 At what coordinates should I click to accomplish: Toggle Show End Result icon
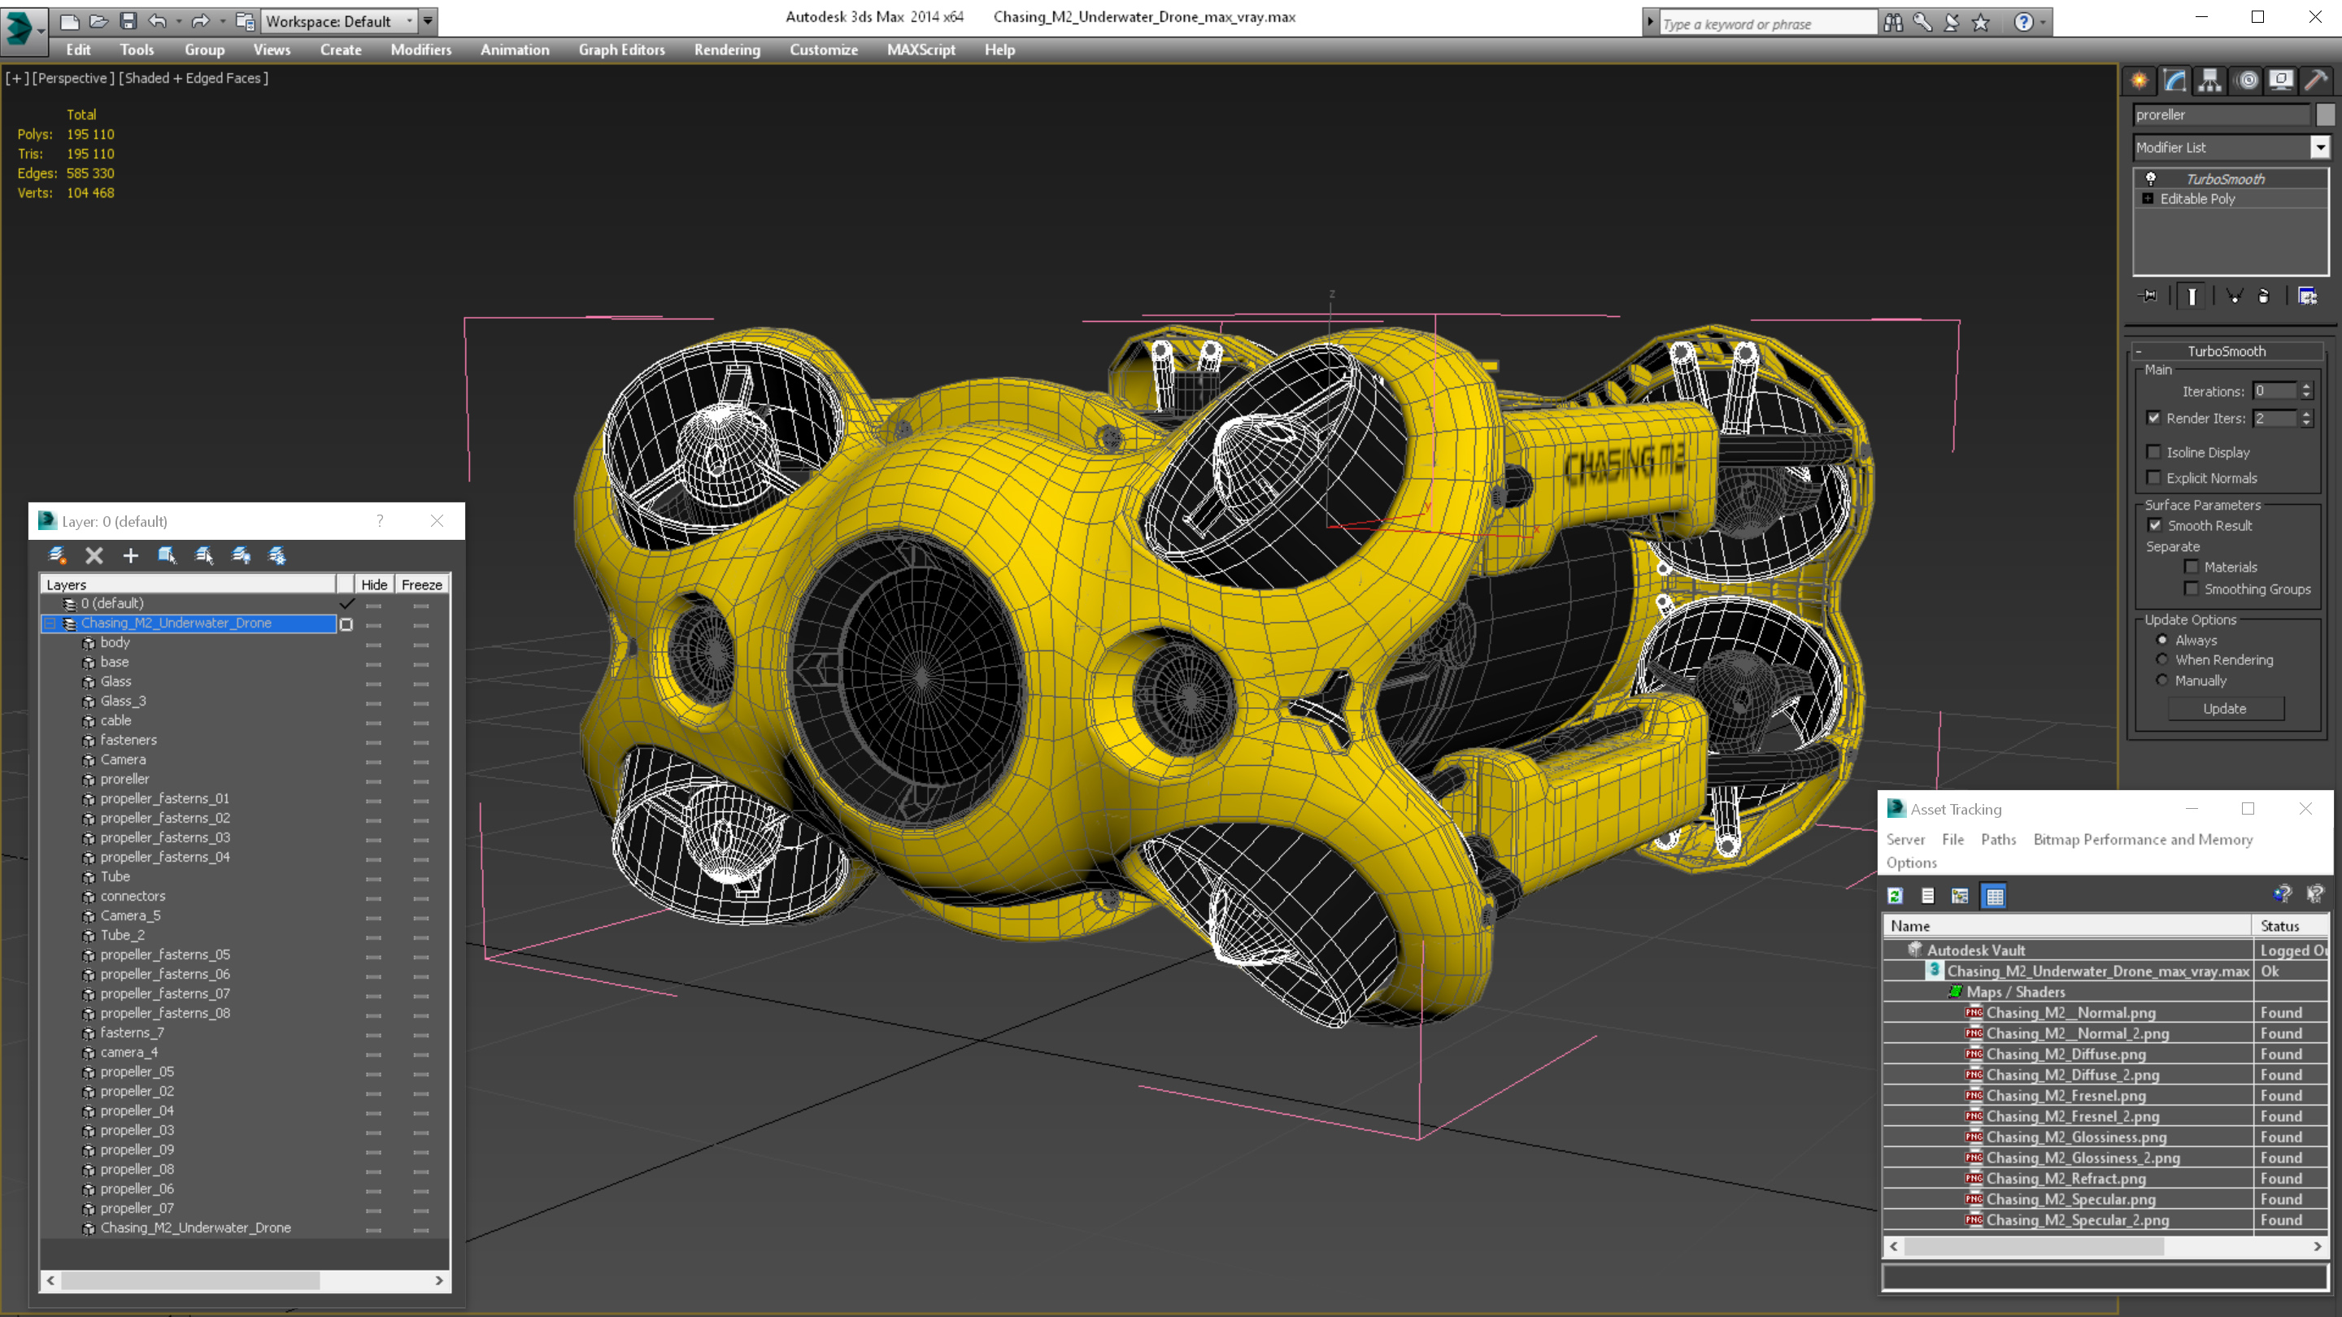tap(2192, 296)
